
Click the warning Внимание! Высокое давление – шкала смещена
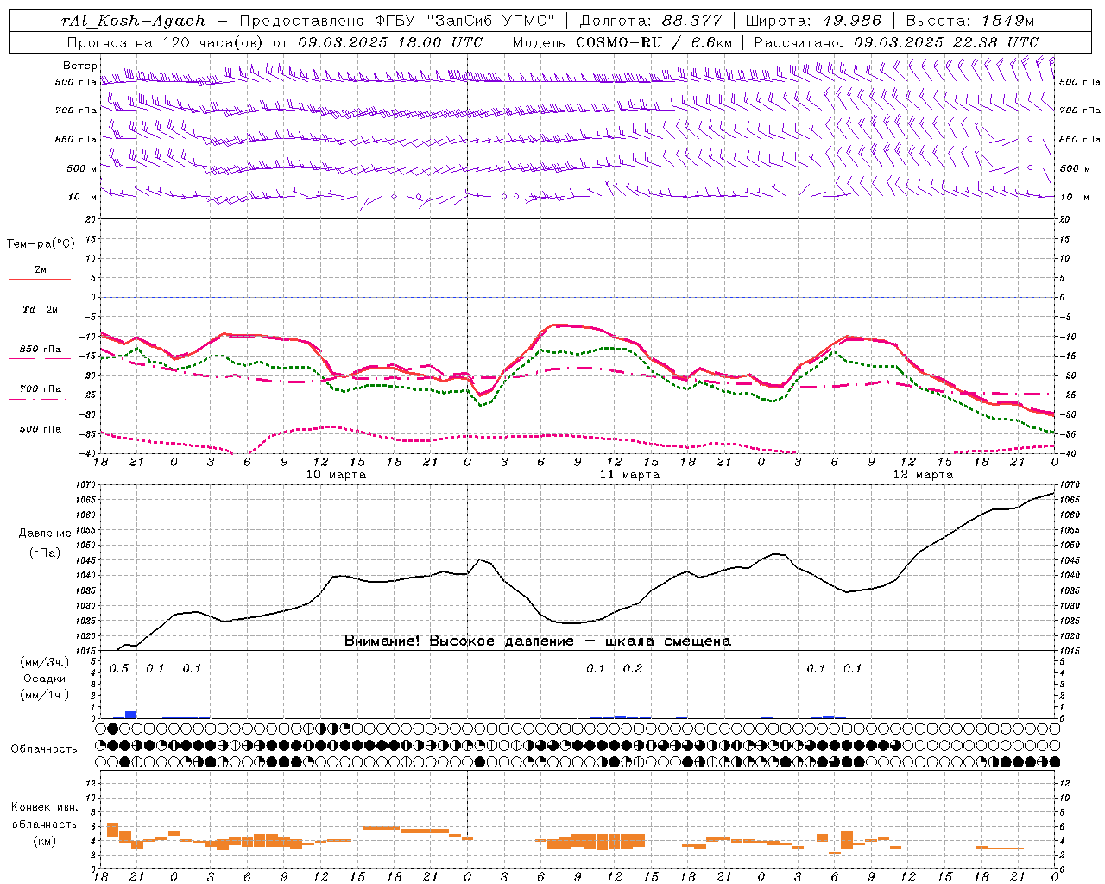pos(538,641)
